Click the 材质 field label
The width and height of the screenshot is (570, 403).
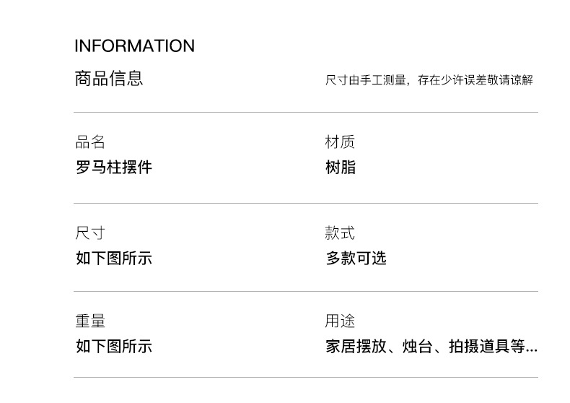(x=340, y=142)
